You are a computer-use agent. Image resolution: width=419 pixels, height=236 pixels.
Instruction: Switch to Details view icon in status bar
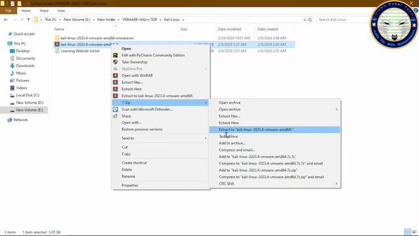[407, 232]
